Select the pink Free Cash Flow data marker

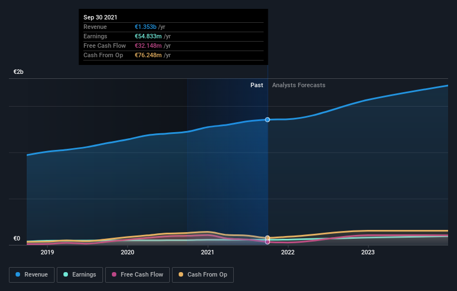point(267,242)
